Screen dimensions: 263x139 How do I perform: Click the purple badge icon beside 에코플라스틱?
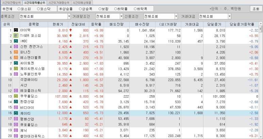coord(16,91)
